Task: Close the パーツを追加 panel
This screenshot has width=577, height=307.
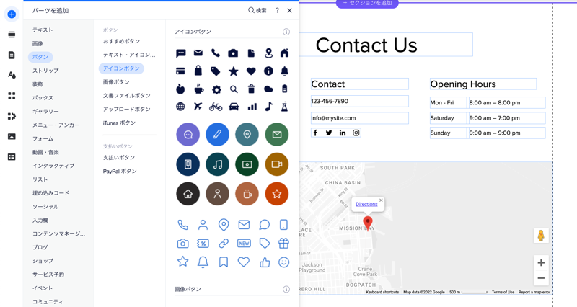Action: (290, 10)
